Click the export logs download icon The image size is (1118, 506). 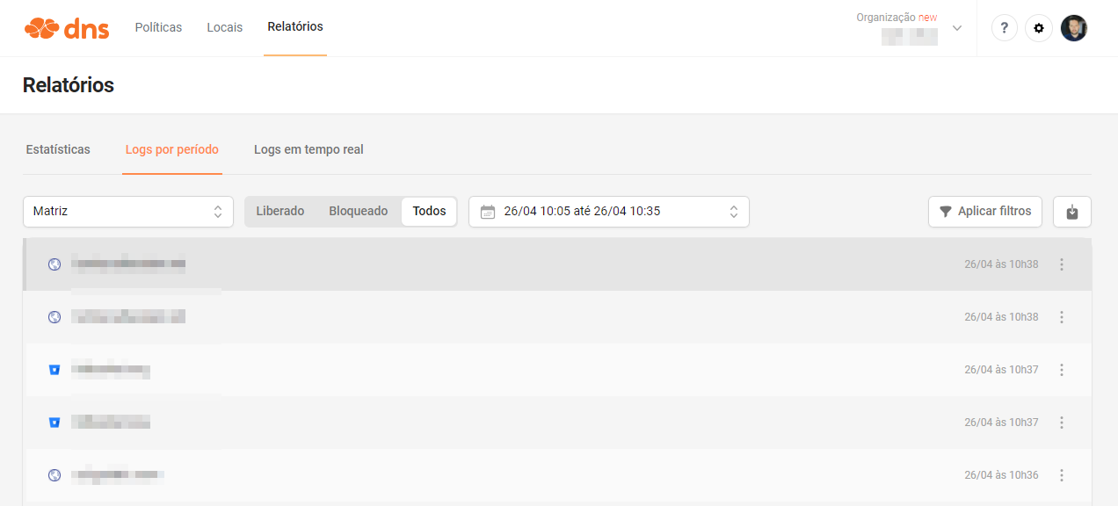coord(1071,212)
